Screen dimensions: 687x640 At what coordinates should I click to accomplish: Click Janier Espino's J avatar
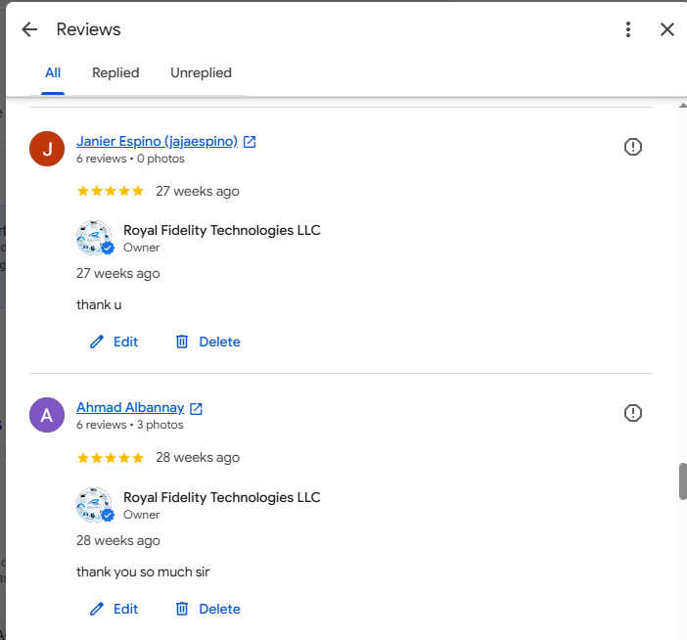click(x=47, y=149)
